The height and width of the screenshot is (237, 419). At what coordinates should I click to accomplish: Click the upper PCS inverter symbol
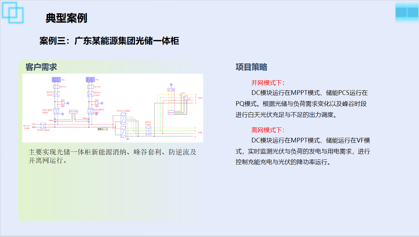tap(123, 118)
